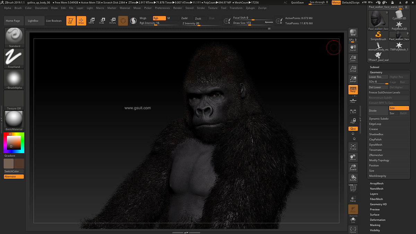
Task: Open the Preferences menu
Action: click(163, 8)
